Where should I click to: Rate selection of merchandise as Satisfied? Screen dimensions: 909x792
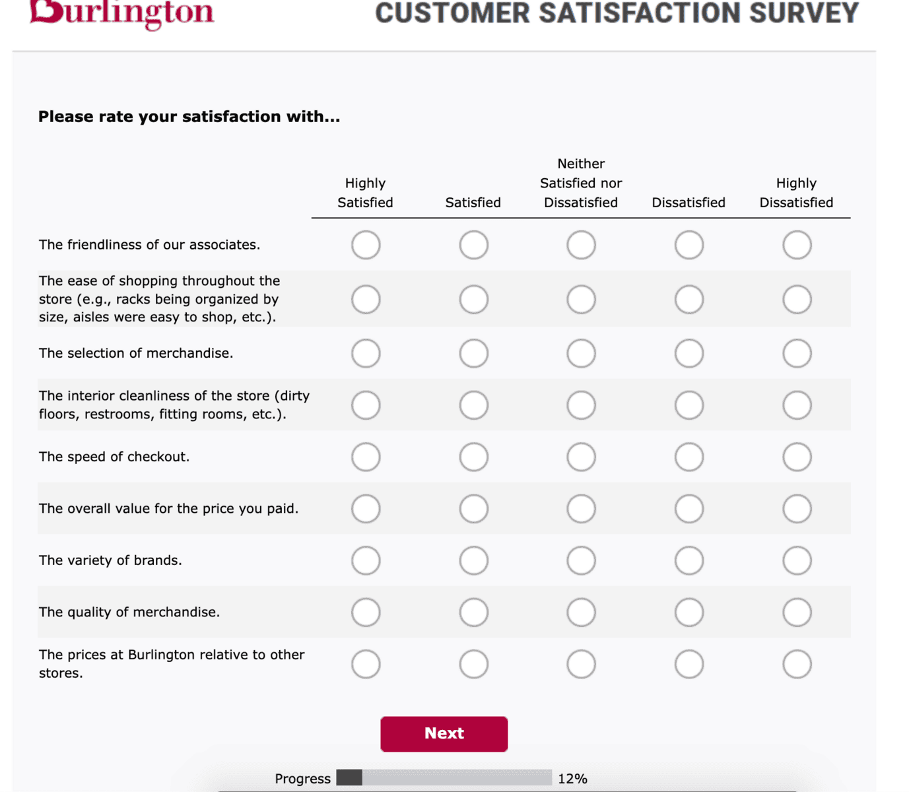[x=473, y=353]
